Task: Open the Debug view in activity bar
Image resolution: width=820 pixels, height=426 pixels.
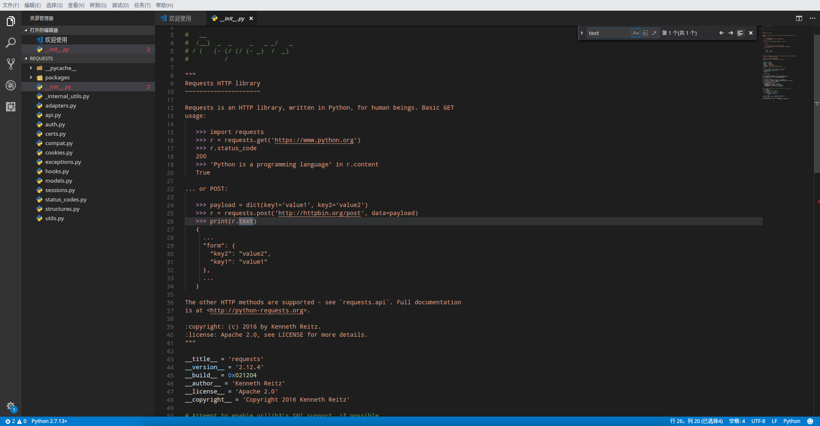Action: click(x=11, y=85)
